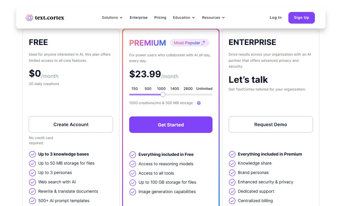Click checkmark beside Access to reasoning models
342x206 pixels.
coord(133,164)
